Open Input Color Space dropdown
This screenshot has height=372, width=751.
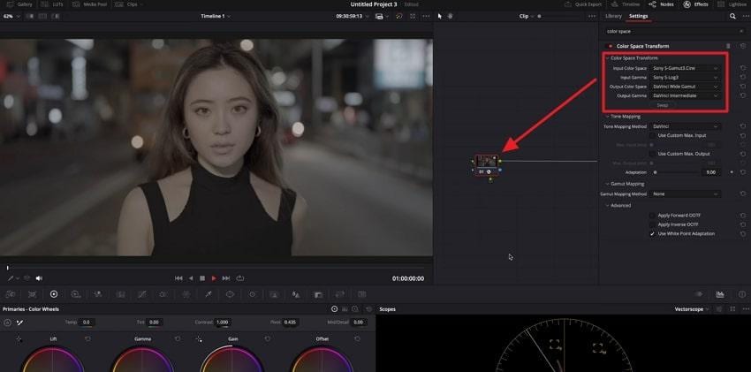tap(685, 68)
